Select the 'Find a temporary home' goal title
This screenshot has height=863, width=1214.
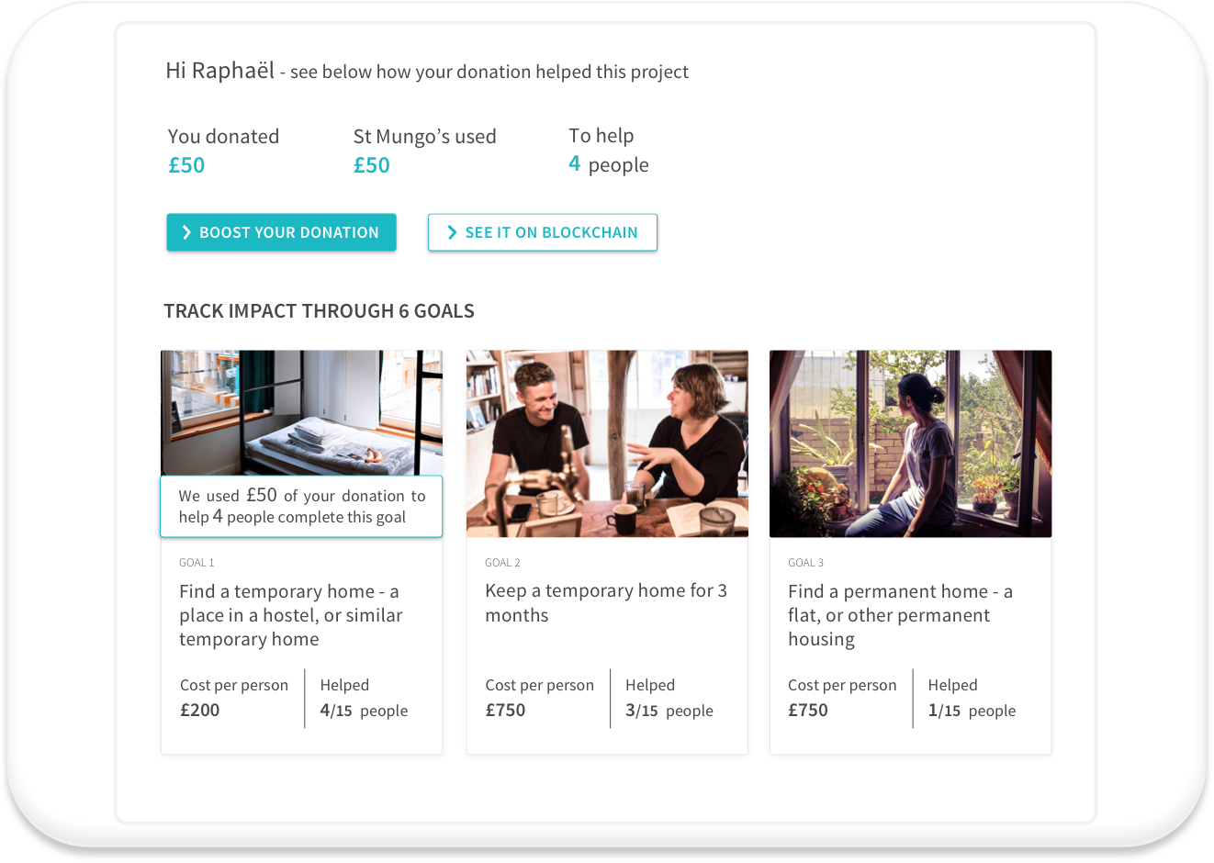point(291,615)
